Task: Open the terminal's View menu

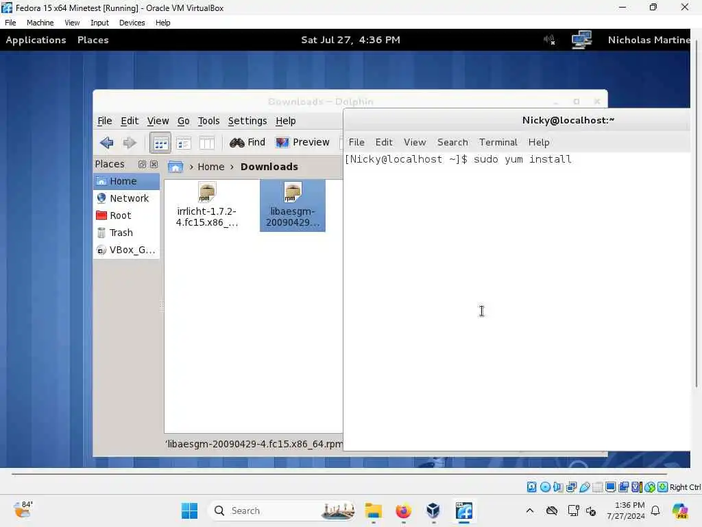Action: [415, 143]
